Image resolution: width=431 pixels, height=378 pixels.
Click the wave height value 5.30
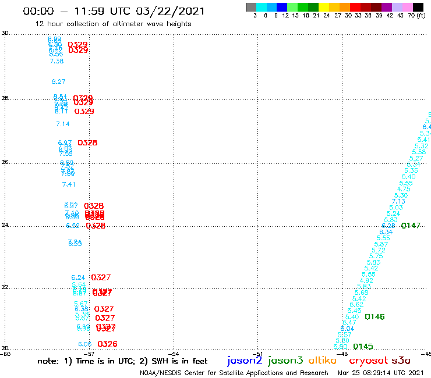[401, 195]
